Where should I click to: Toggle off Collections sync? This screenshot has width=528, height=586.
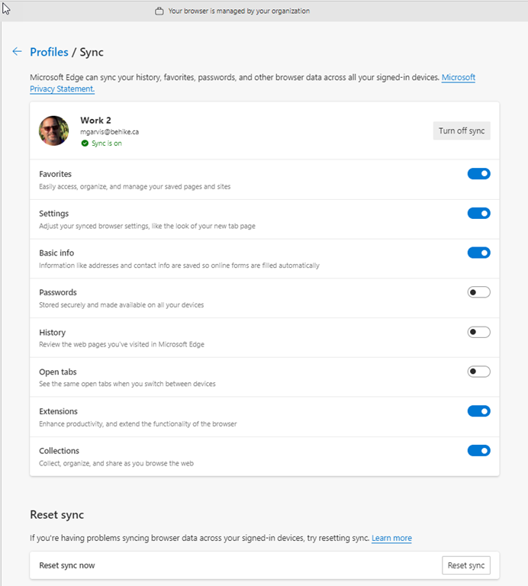point(478,450)
